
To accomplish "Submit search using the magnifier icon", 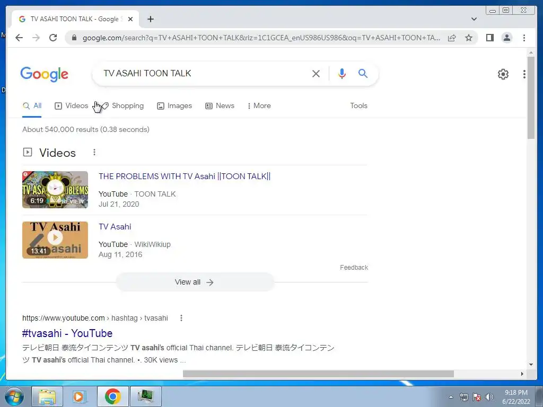I will click(363, 73).
